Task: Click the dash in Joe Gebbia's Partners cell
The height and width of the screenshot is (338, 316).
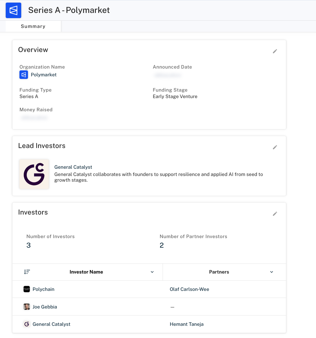Action: (173, 307)
